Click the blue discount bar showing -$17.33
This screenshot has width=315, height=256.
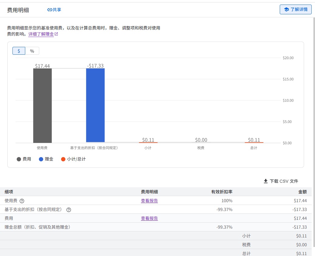pos(95,105)
